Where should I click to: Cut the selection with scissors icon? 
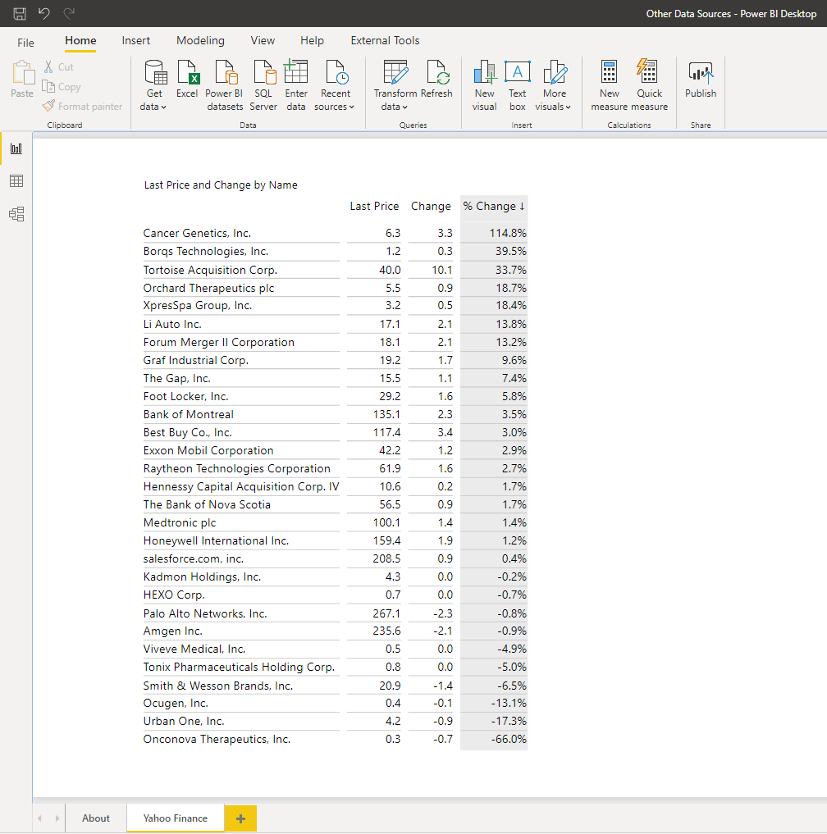tap(58, 67)
